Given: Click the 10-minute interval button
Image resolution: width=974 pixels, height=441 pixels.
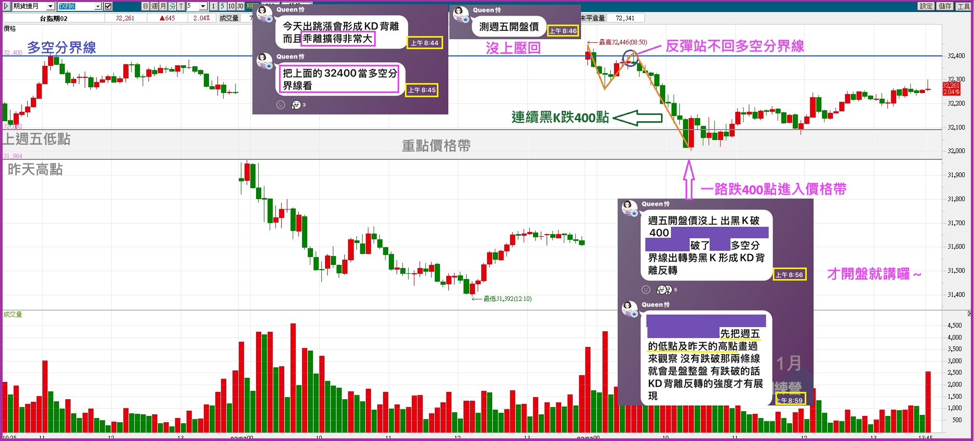Looking at the screenshot, I should (x=231, y=6).
